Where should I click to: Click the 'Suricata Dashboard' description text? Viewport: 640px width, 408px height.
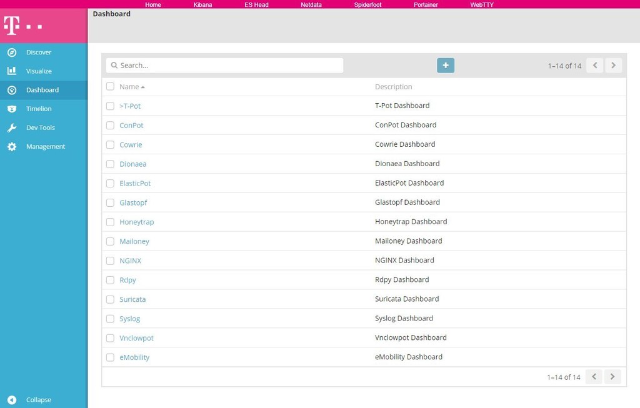407,299
